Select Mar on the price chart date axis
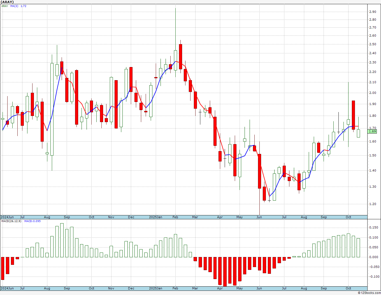Viewport: 381px width, 295px height. pos(195,217)
